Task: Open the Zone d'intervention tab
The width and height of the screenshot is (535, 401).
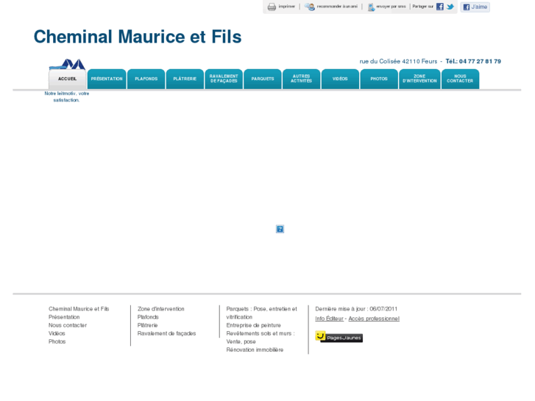Action: 419,79
